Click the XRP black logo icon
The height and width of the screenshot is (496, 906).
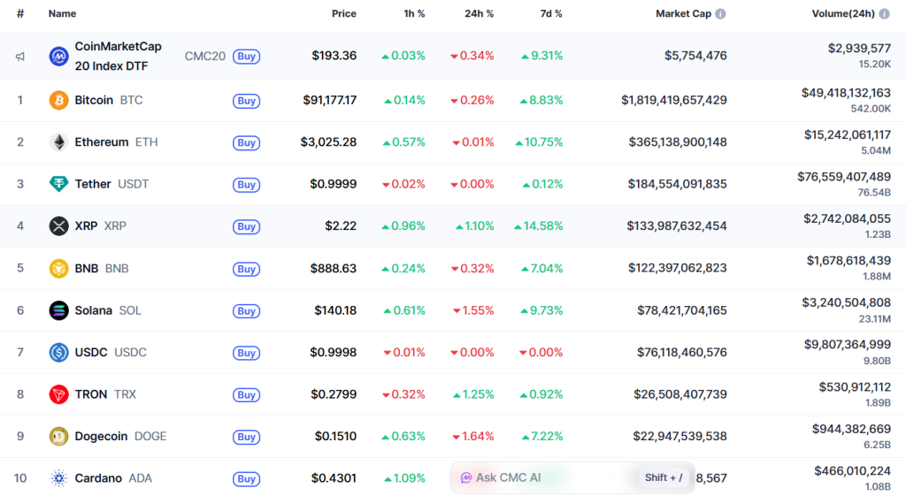coord(58,226)
